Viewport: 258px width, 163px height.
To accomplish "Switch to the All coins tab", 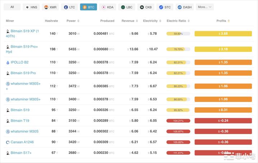I will pyautogui.click(x=12, y=7).
